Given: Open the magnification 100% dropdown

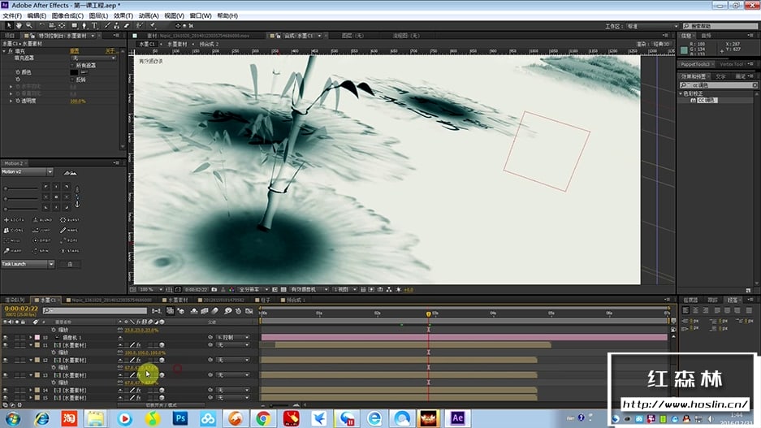Looking at the screenshot, I should coord(149,290).
